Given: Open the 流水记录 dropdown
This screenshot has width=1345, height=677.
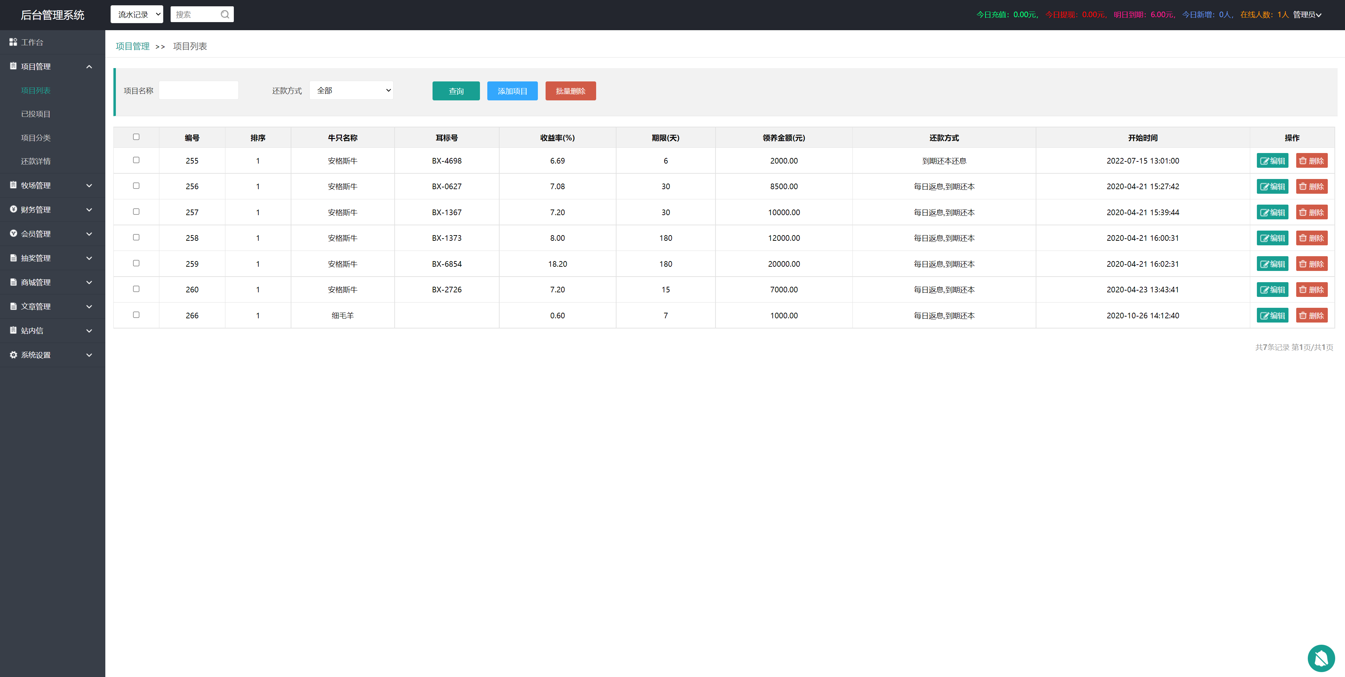Looking at the screenshot, I should [137, 15].
